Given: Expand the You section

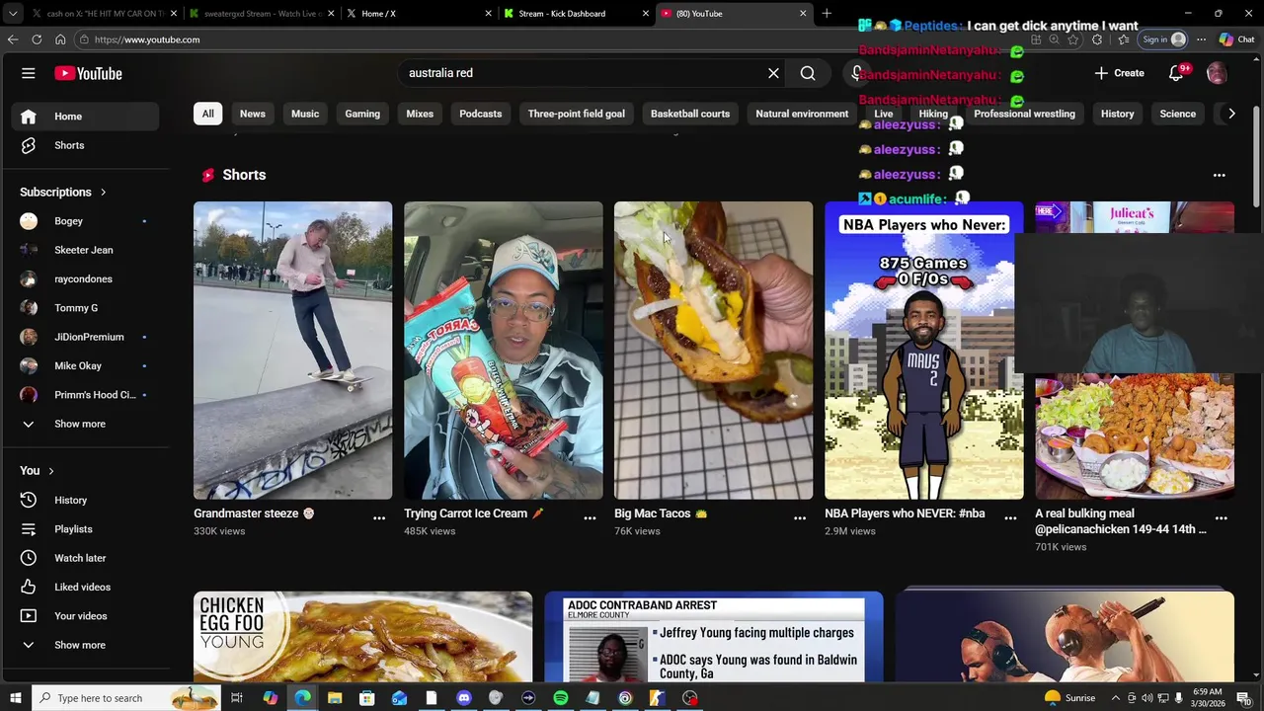Looking at the screenshot, I should point(38,470).
